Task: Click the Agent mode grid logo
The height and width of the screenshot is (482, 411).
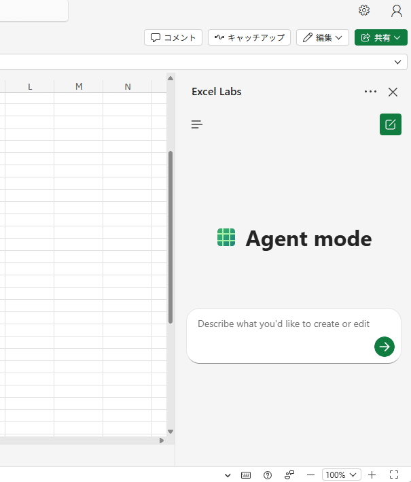Action: click(226, 237)
